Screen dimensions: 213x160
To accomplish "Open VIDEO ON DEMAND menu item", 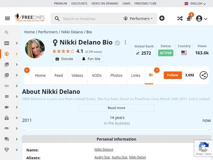I will click(x=105, y=3).
